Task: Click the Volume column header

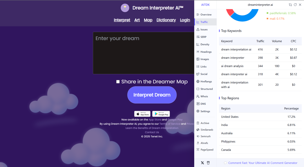Action: click(x=277, y=41)
